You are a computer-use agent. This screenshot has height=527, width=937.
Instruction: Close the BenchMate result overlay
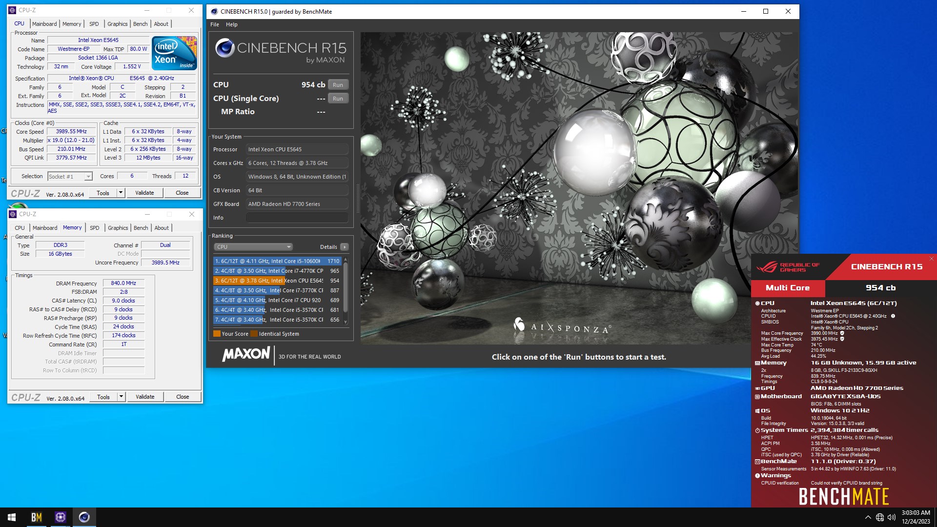coord(931,259)
